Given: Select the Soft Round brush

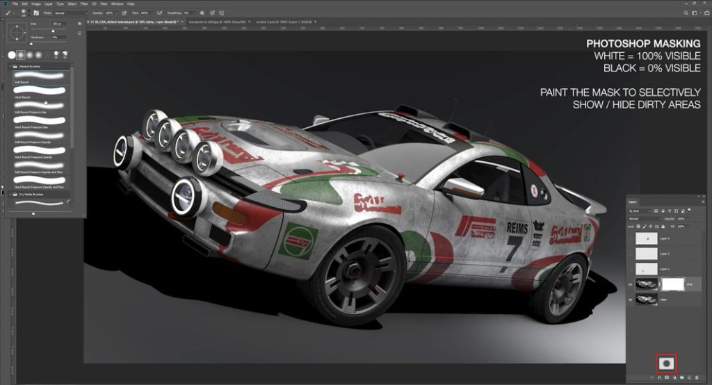Looking at the screenshot, I should (x=41, y=77).
